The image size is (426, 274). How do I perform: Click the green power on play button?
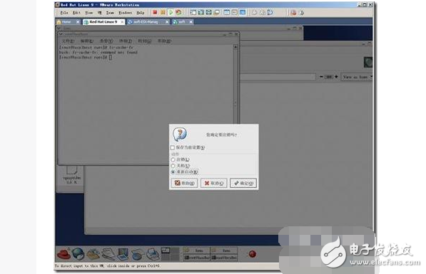pos(171,13)
